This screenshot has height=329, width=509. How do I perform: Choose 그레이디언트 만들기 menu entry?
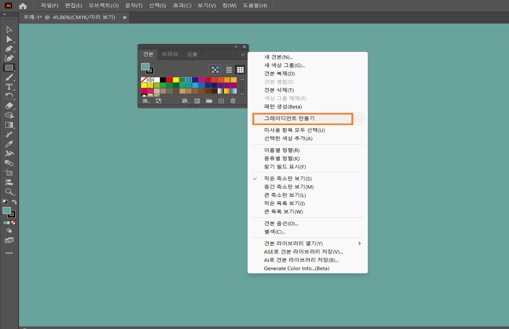(289, 118)
